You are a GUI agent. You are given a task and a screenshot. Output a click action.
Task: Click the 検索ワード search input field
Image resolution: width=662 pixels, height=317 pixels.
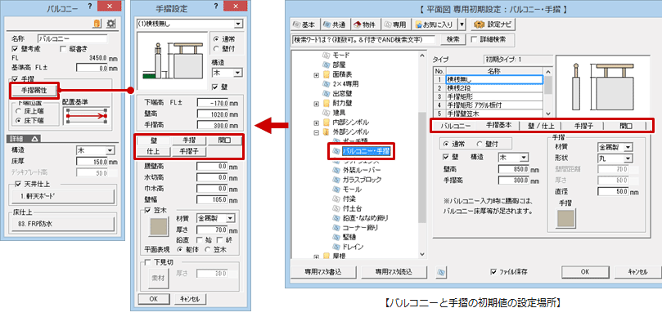[x=363, y=39]
